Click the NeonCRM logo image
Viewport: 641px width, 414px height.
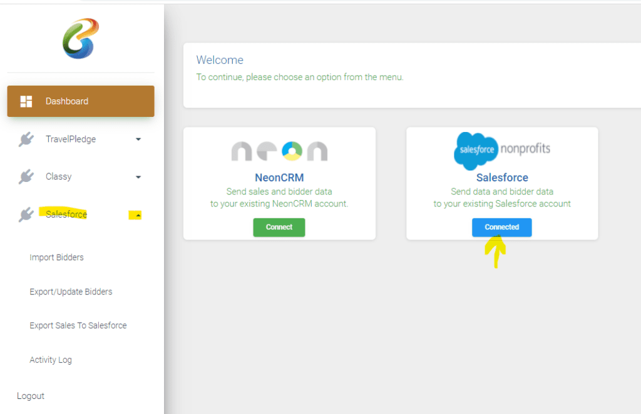click(279, 151)
